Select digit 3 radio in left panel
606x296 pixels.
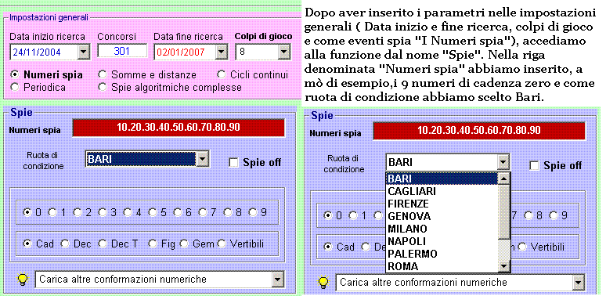(103, 212)
